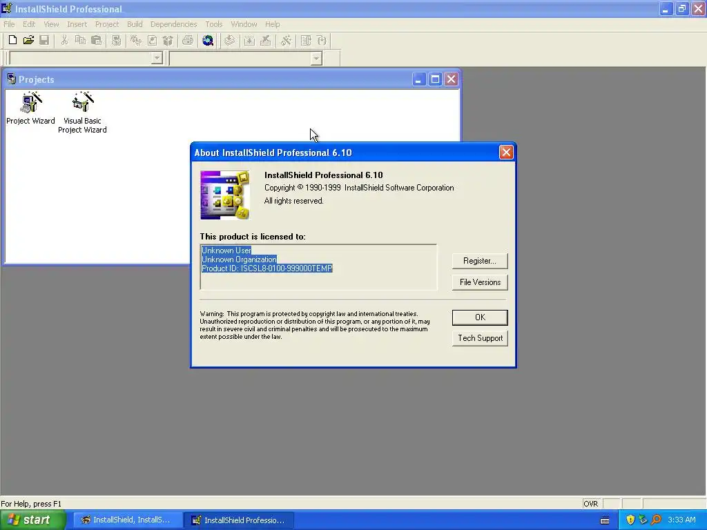The height and width of the screenshot is (530, 707).
Task: Click the globe web search toolbar icon
Action: click(x=208, y=41)
